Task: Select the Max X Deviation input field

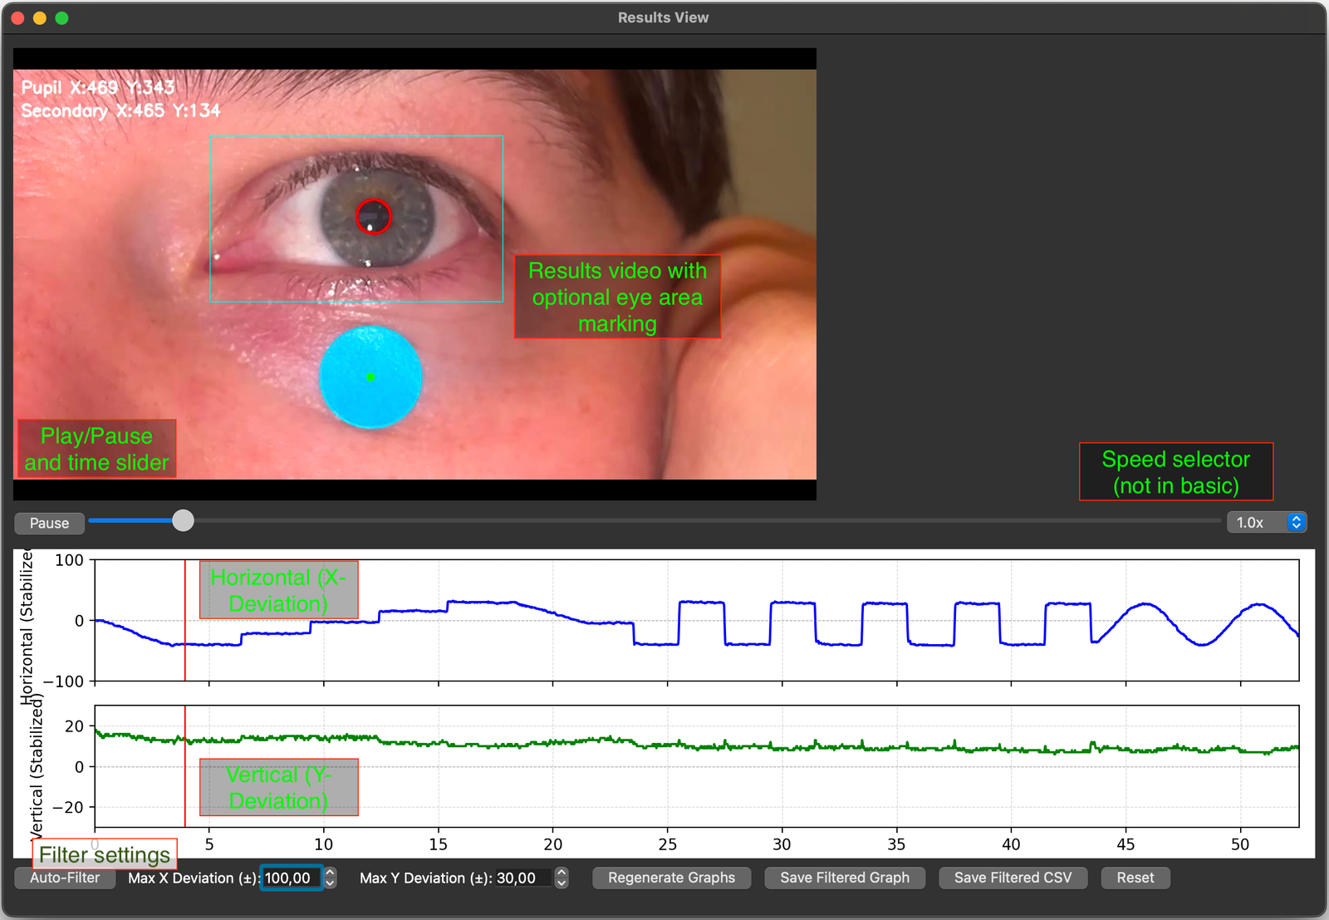Action: [291, 878]
